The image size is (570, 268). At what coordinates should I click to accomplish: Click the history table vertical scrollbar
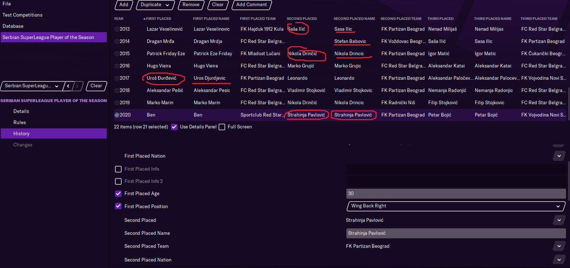[568, 103]
